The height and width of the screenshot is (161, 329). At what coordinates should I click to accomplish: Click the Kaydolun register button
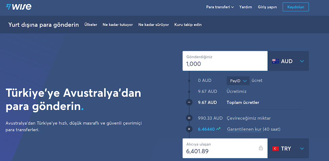click(296, 7)
